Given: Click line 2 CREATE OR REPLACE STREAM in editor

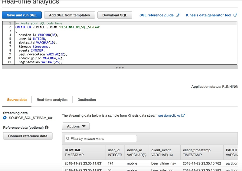Looking at the screenshot, I should pos(58,27).
